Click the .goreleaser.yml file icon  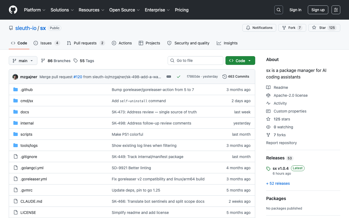[16, 179]
